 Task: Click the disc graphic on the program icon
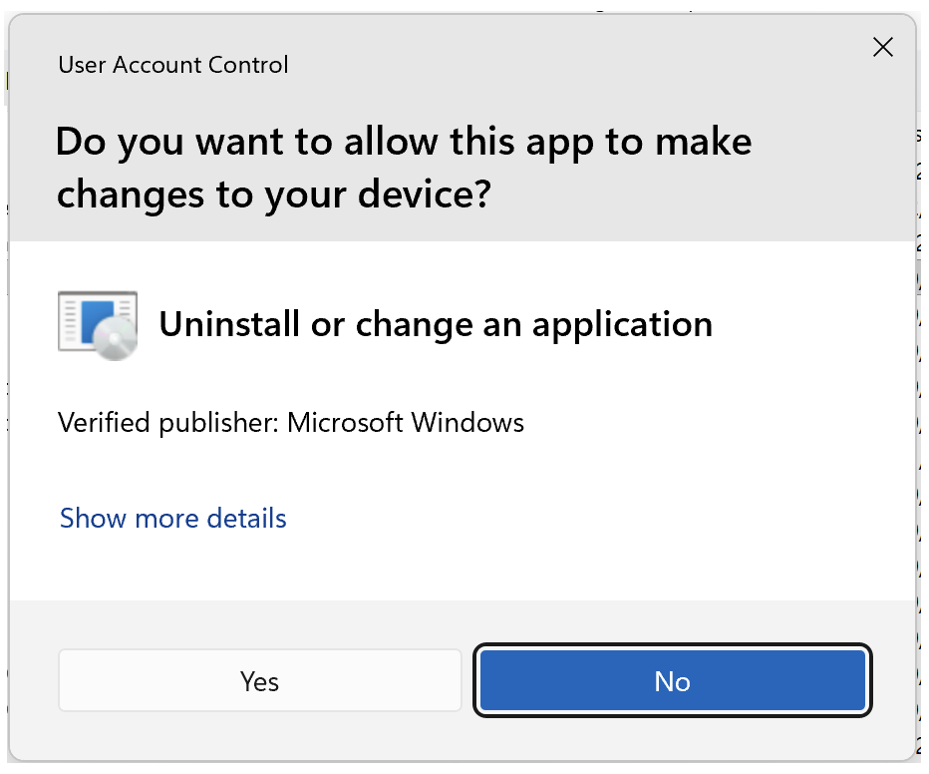[x=116, y=342]
